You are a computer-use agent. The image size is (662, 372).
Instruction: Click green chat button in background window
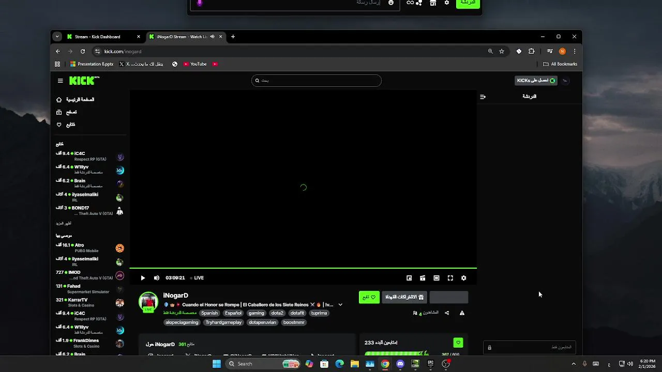468,3
